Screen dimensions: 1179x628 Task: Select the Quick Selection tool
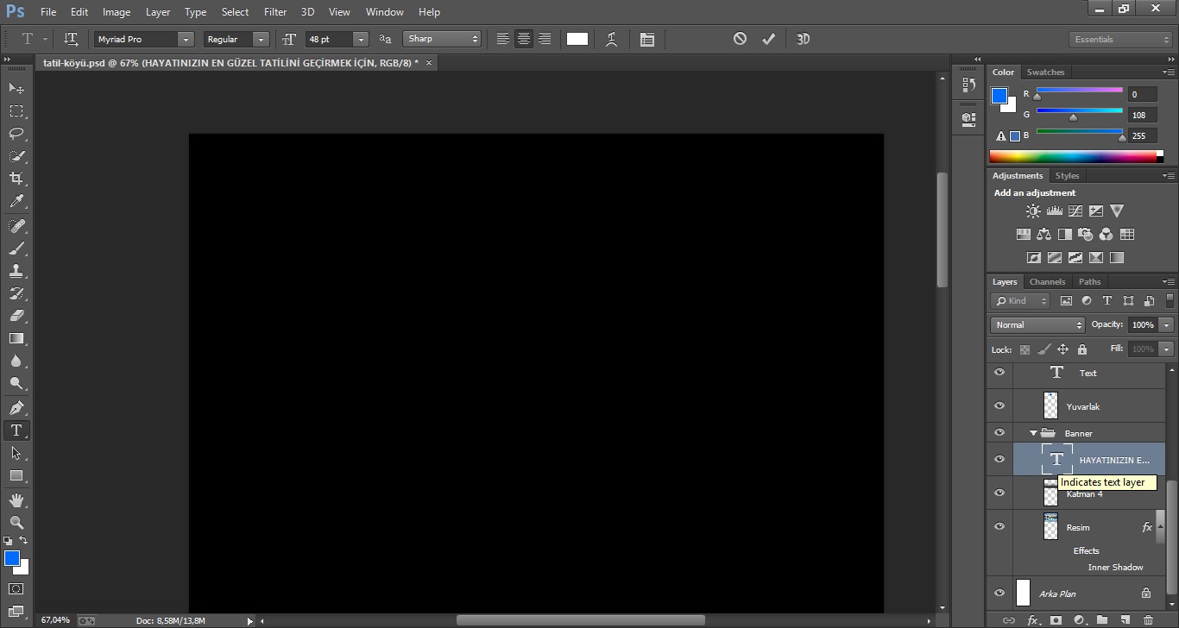16,156
